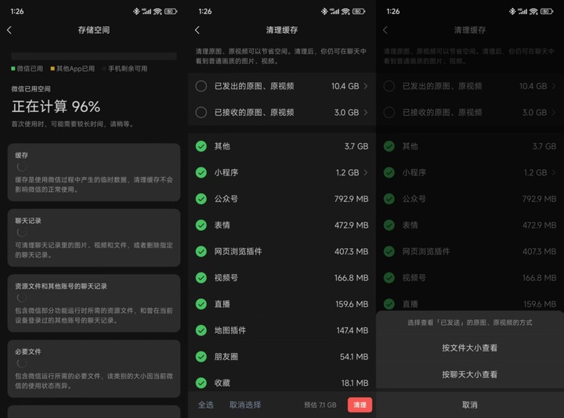Screen dimensions: 564x418
Task: Toggle the 公众号 green checkmark
Action: coord(201,199)
